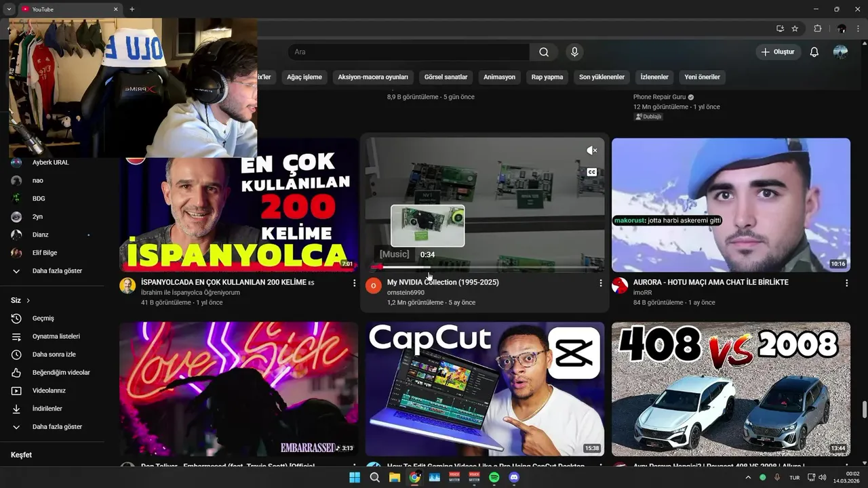Click the TUR language indicator in tray
Image resolution: width=868 pixels, height=488 pixels.
(x=794, y=477)
